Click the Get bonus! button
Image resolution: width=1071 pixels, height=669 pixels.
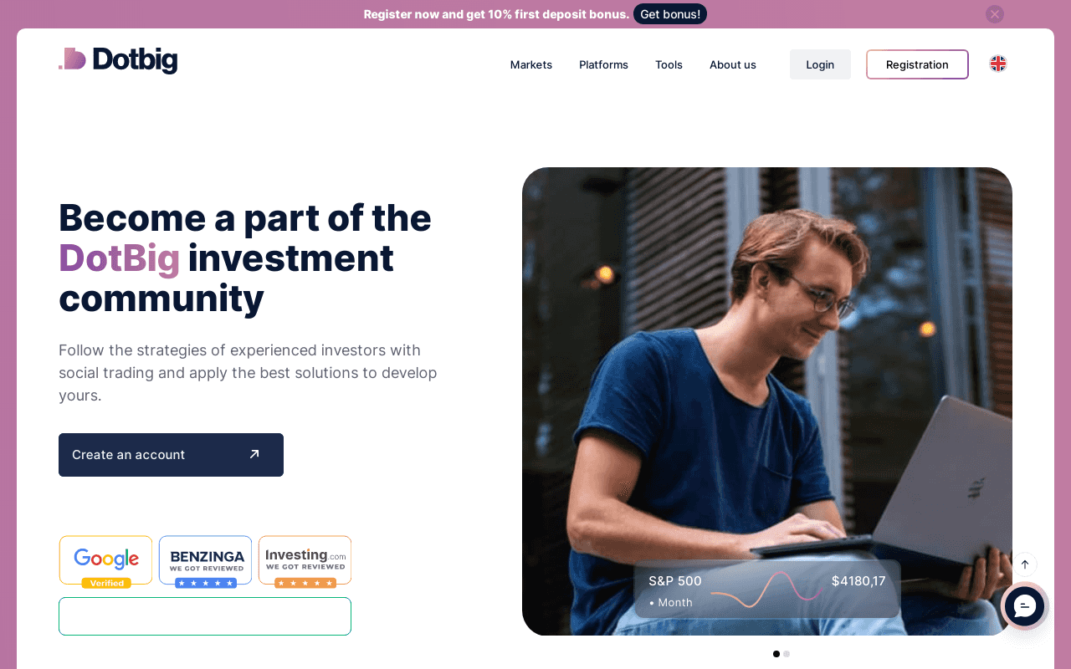click(x=670, y=14)
